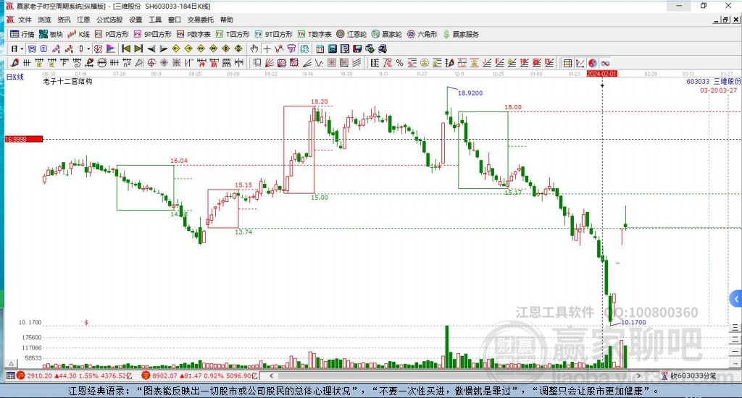Expand the blue side panel chevron
The image size is (742, 398).
pos(736,299)
